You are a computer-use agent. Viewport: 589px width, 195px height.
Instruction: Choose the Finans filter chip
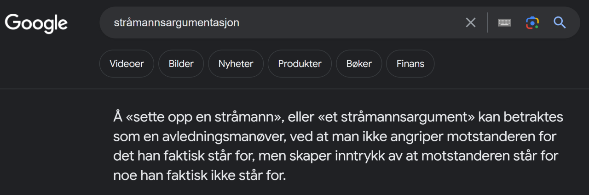tap(410, 64)
